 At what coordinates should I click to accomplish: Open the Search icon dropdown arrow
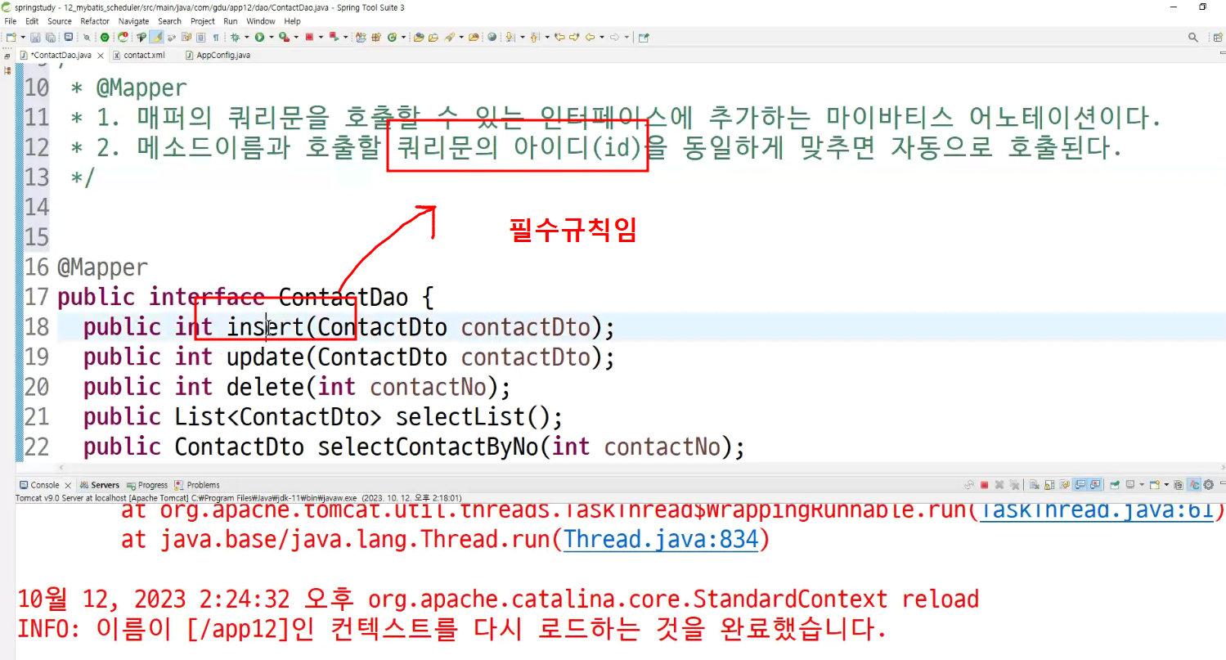461,37
